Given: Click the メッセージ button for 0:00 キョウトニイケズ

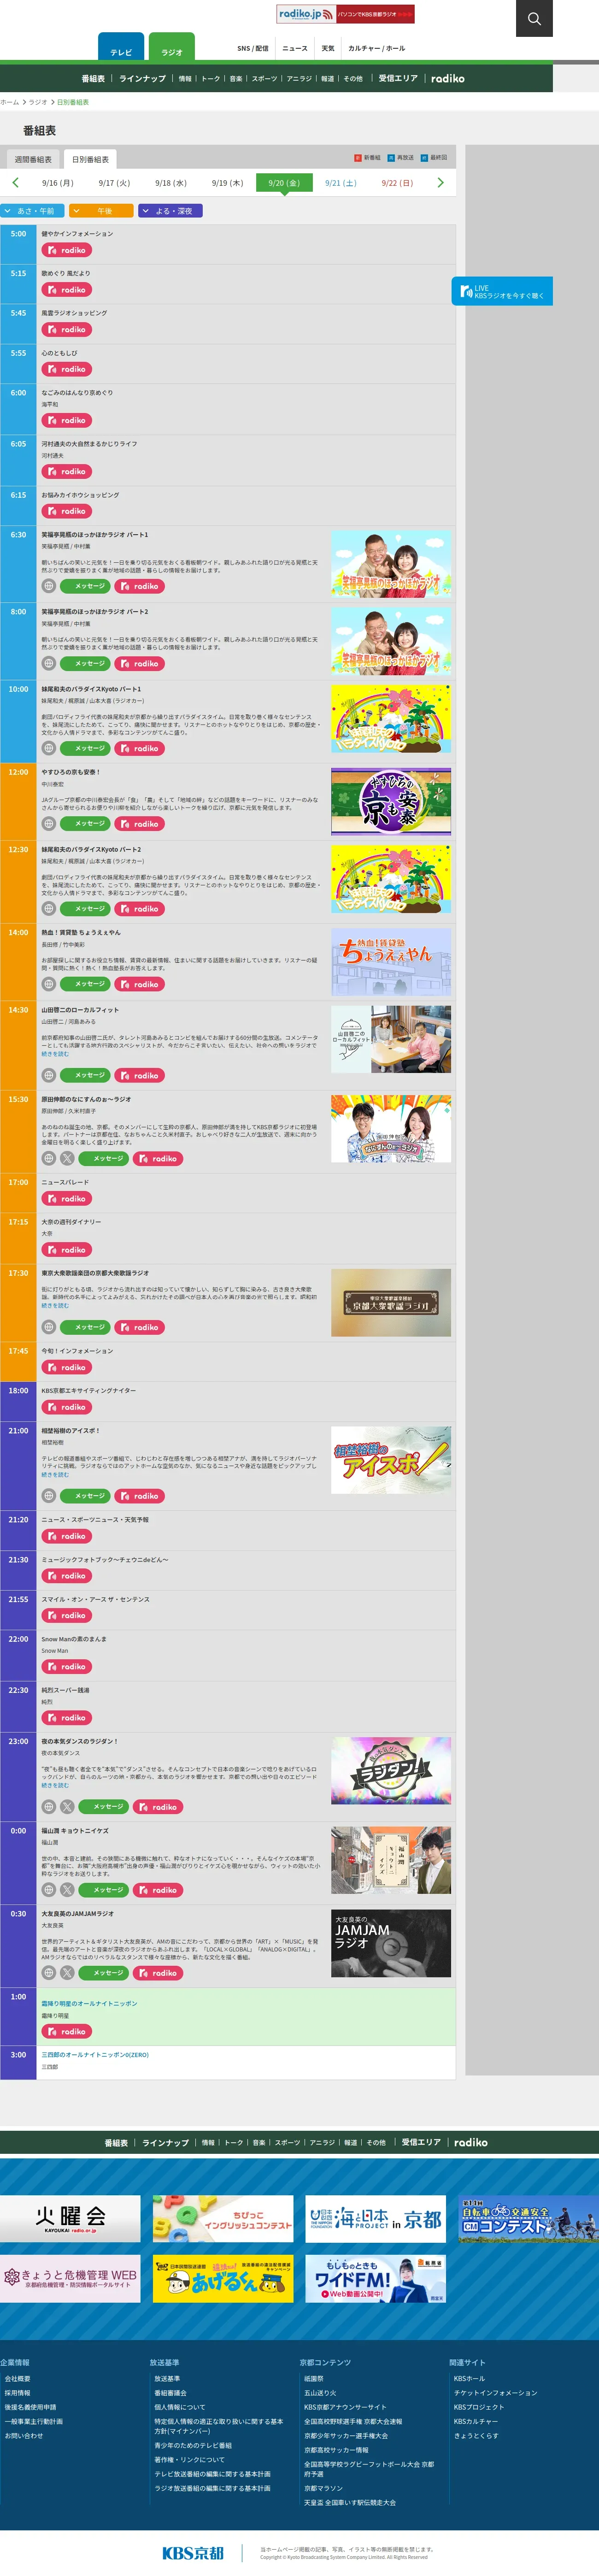Looking at the screenshot, I should pyautogui.click(x=104, y=1890).
